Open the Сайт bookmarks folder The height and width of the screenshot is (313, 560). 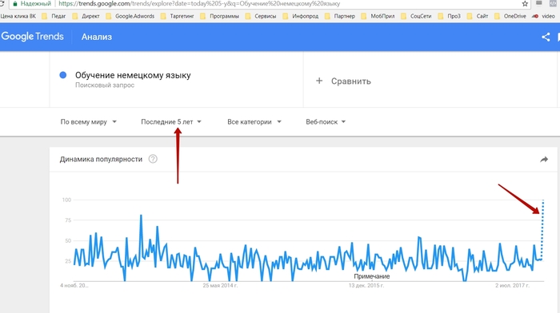point(478,16)
